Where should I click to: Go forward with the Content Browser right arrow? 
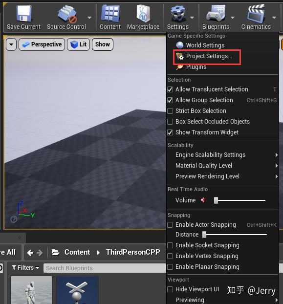40,253
